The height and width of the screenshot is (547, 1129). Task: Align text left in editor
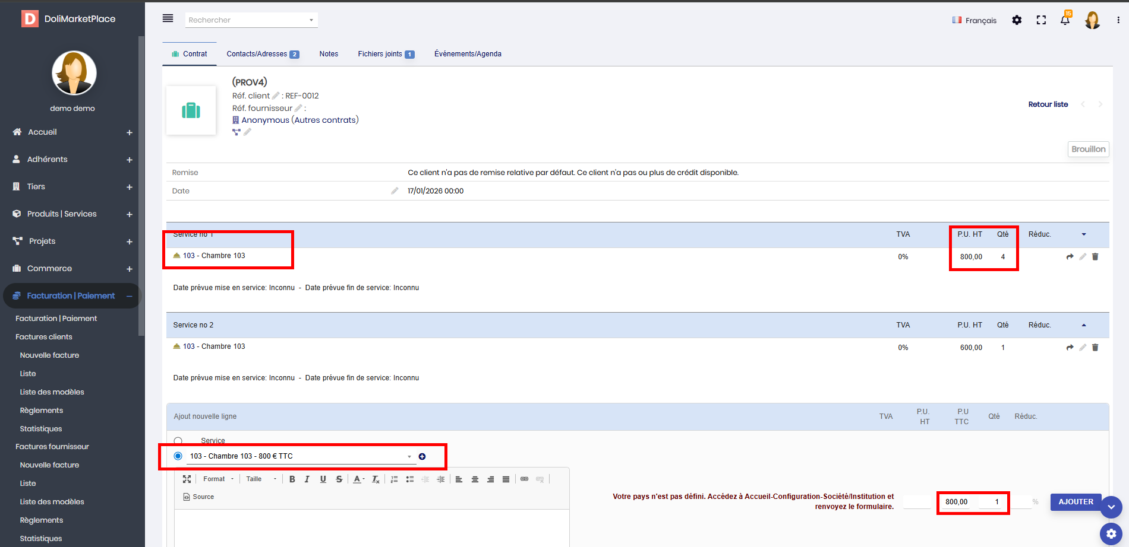click(459, 479)
